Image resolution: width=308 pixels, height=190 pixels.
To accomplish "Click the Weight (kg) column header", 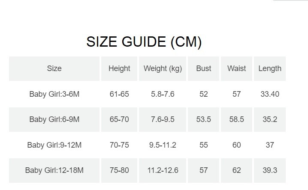I will point(163,68).
